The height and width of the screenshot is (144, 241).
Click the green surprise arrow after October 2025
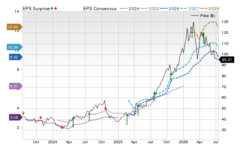click(x=171, y=77)
